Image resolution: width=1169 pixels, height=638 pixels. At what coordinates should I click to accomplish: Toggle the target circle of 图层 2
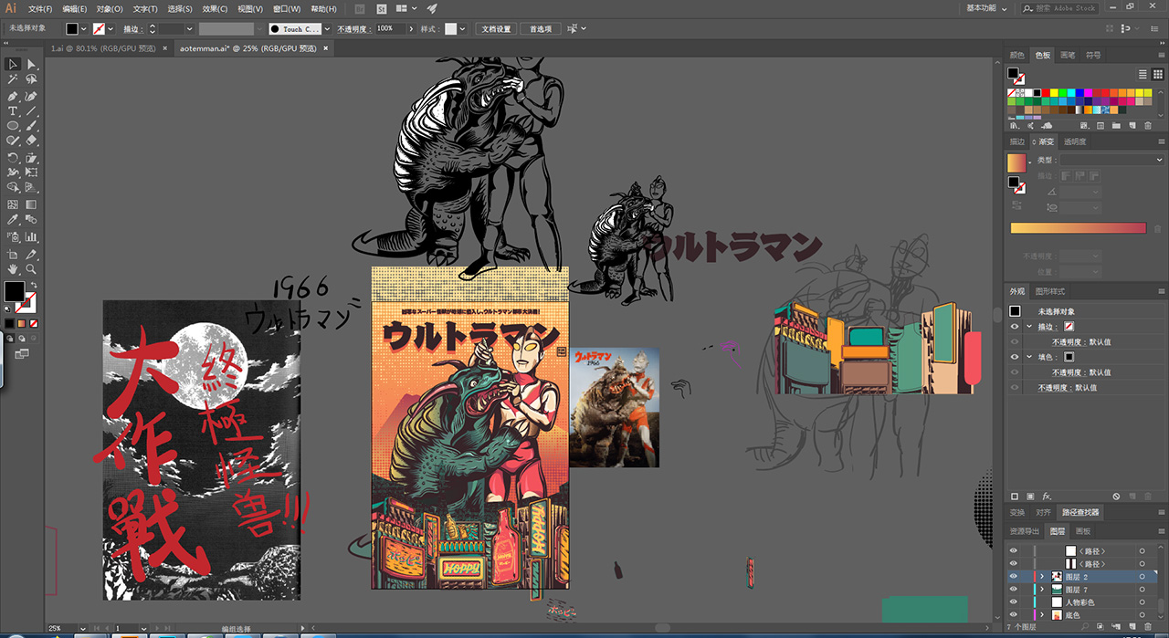(x=1142, y=577)
